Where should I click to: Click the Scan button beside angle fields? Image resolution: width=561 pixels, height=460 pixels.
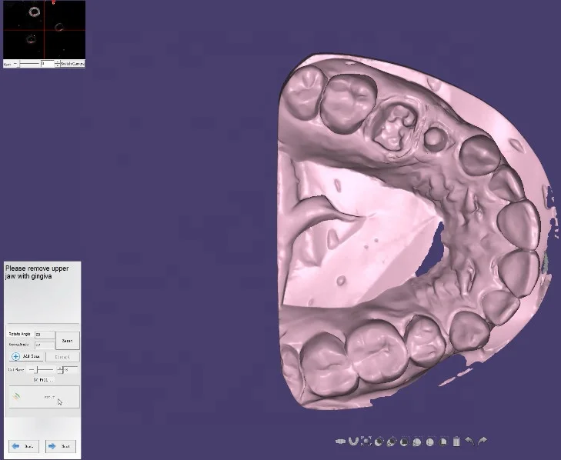click(67, 340)
